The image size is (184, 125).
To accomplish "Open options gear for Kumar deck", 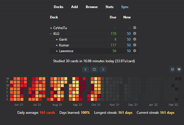I will pos(135,45).
